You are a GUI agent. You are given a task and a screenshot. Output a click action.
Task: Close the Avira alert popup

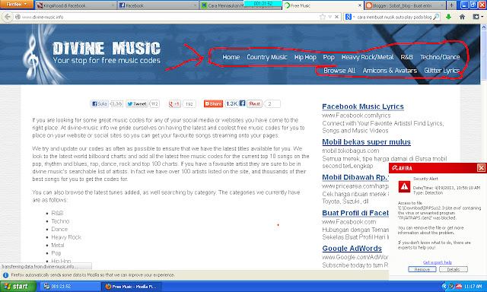click(481, 168)
